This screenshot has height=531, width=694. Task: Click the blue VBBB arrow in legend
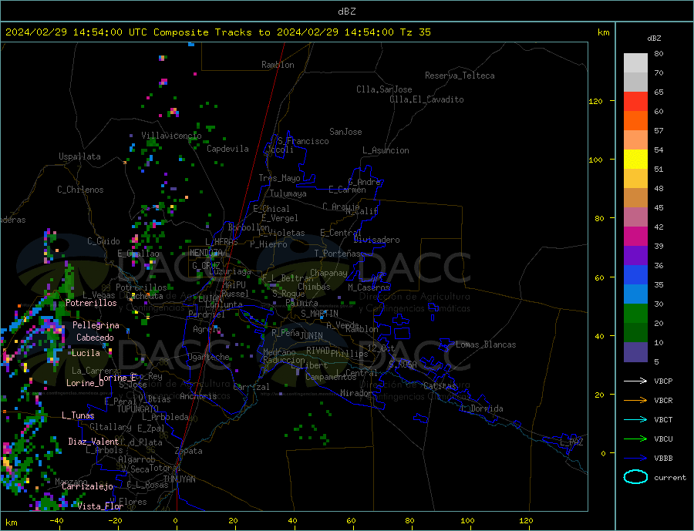[635, 459]
